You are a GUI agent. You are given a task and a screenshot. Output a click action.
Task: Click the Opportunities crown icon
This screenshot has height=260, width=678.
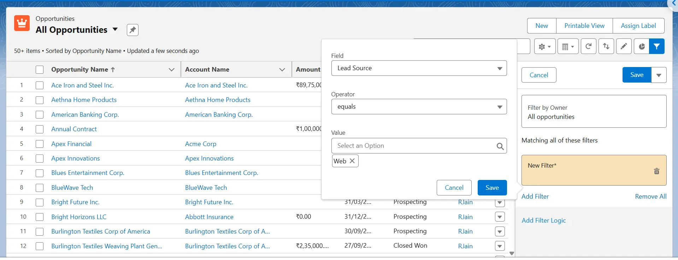(x=22, y=23)
